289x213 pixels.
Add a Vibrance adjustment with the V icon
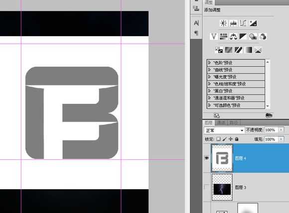(x=214, y=36)
